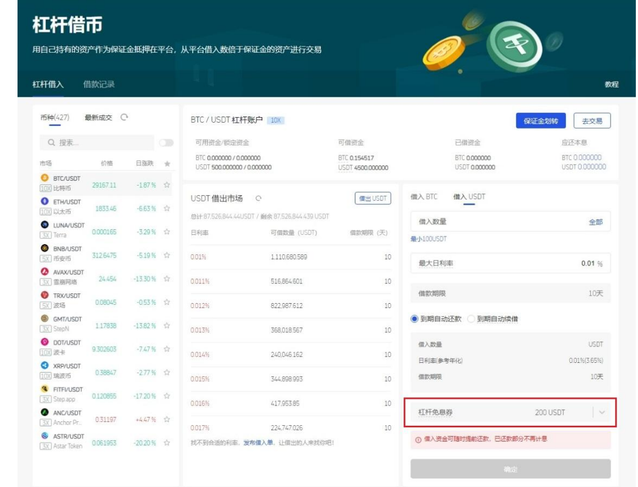Toggle the switch beside the search box
638x487 pixels.
coord(165,143)
